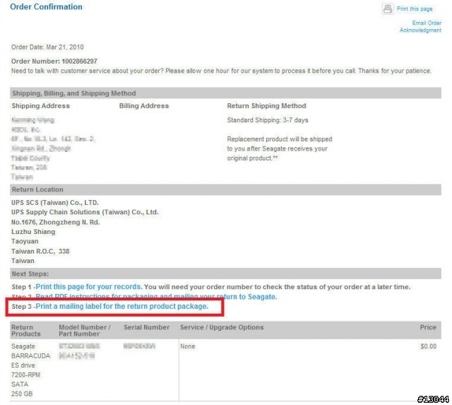Open Print a mailing label link
The width and height of the screenshot is (452, 405).
(121, 306)
